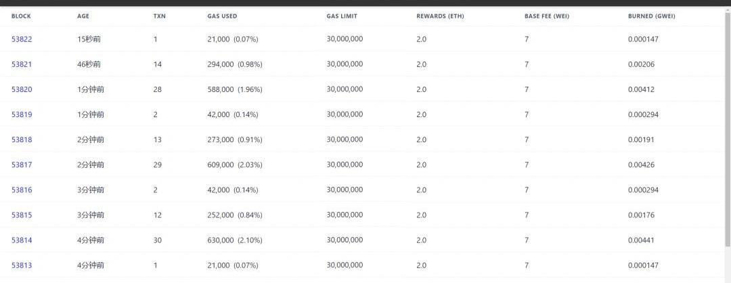This screenshot has height=283, width=731.
Task: Click the BLOCK column header
Action: click(x=21, y=16)
